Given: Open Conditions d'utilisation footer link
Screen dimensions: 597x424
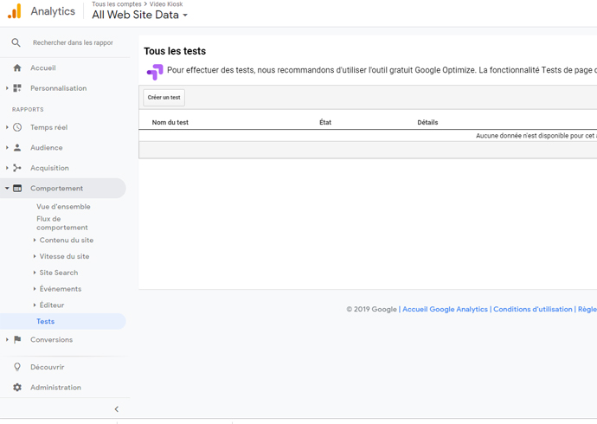Looking at the screenshot, I should coord(533,309).
